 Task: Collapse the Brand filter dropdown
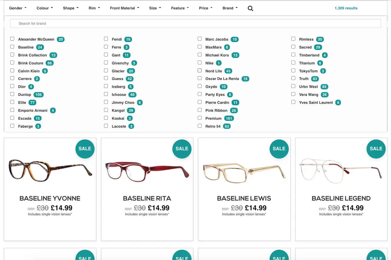click(230, 8)
